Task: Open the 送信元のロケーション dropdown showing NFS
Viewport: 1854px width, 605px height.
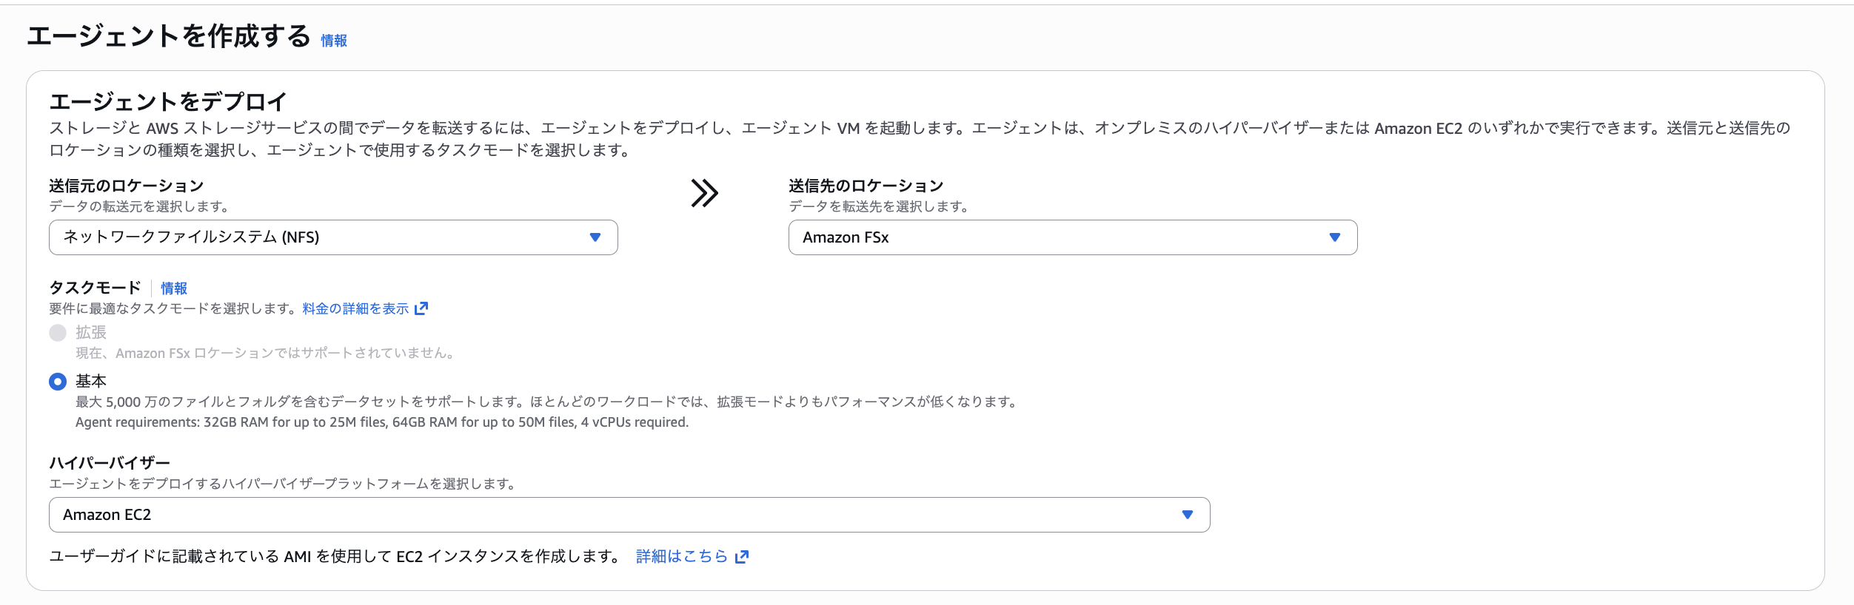Action: pyautogui.click(x=333, y=237)
